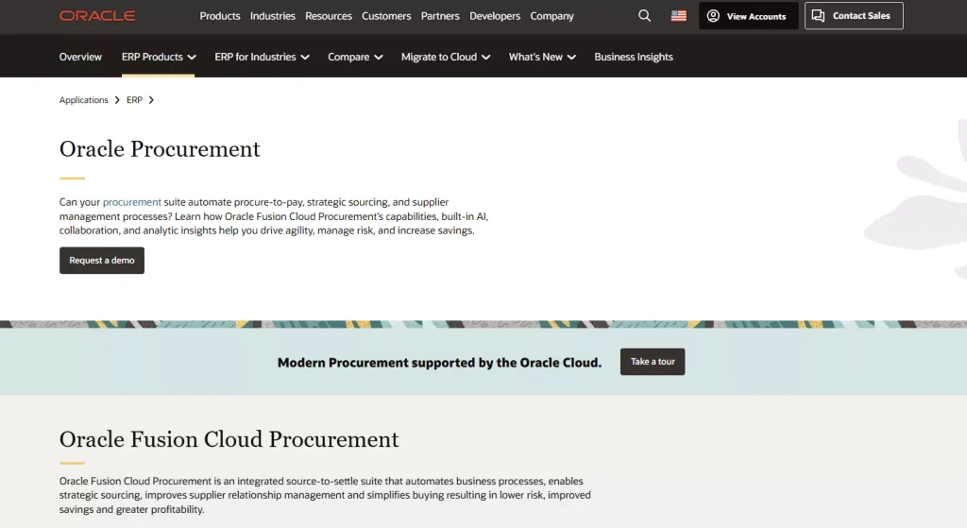This screenshot has width=967, height=528.
Task: Open the Industries menu
Action: point(273,16)
